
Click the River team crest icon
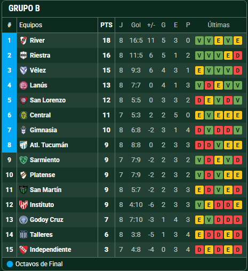tap(23, 41)
